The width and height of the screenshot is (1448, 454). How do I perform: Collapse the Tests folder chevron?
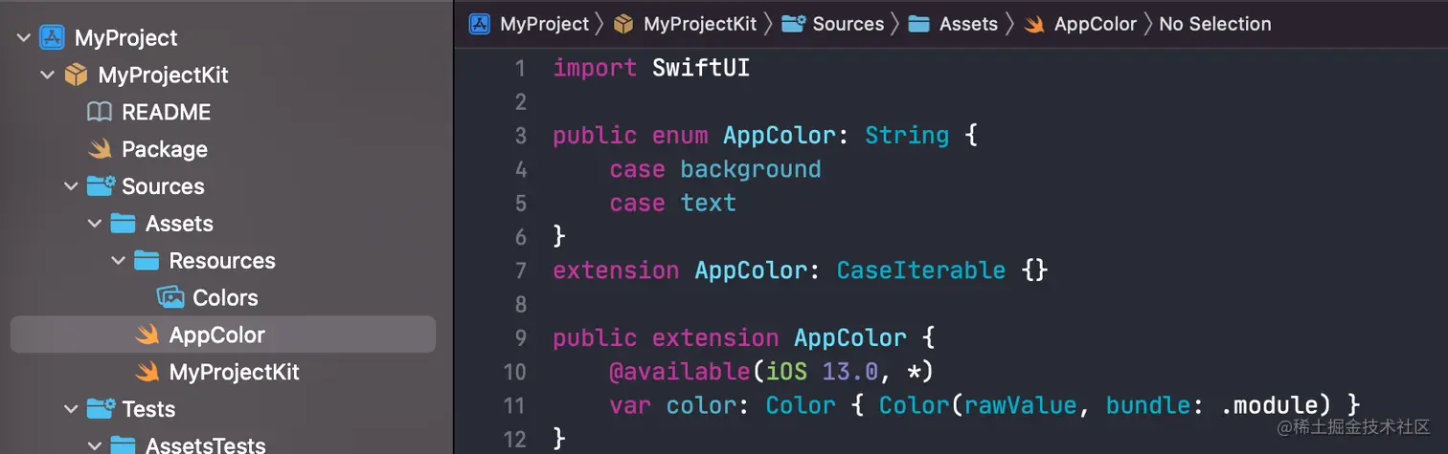tap(71, 409)
